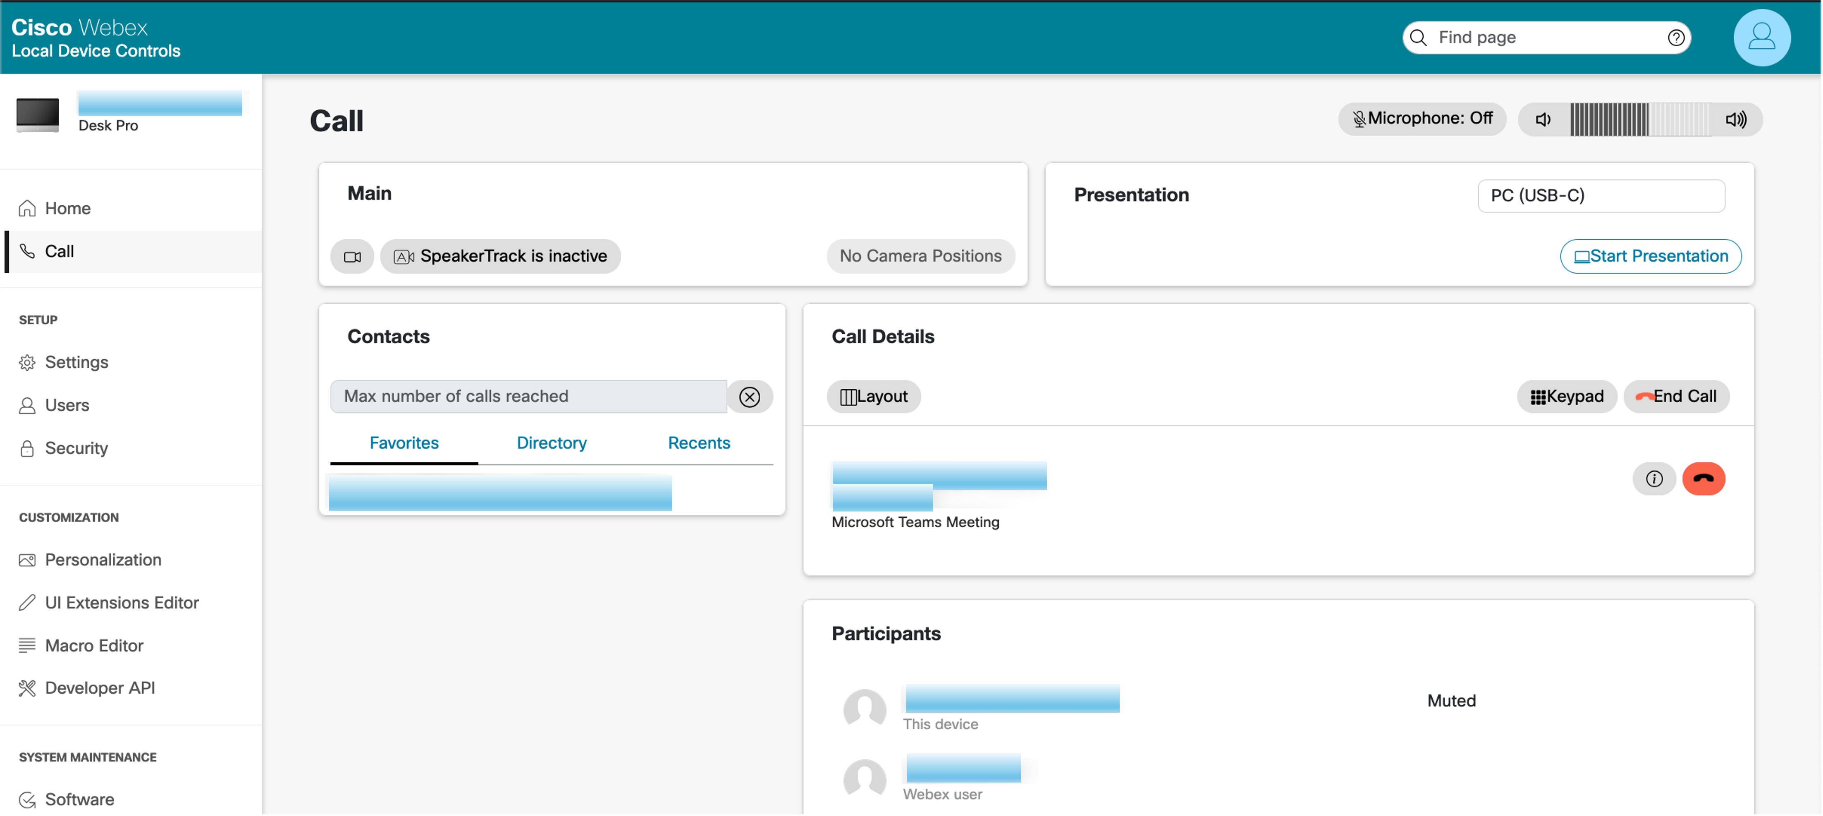The width and height of the screenshot is (1823, 816).
Task: Open the Layout options
Action: pos(873,397)
